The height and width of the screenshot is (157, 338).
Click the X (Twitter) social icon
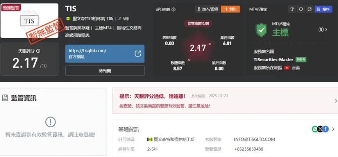[x=320, y=129]
